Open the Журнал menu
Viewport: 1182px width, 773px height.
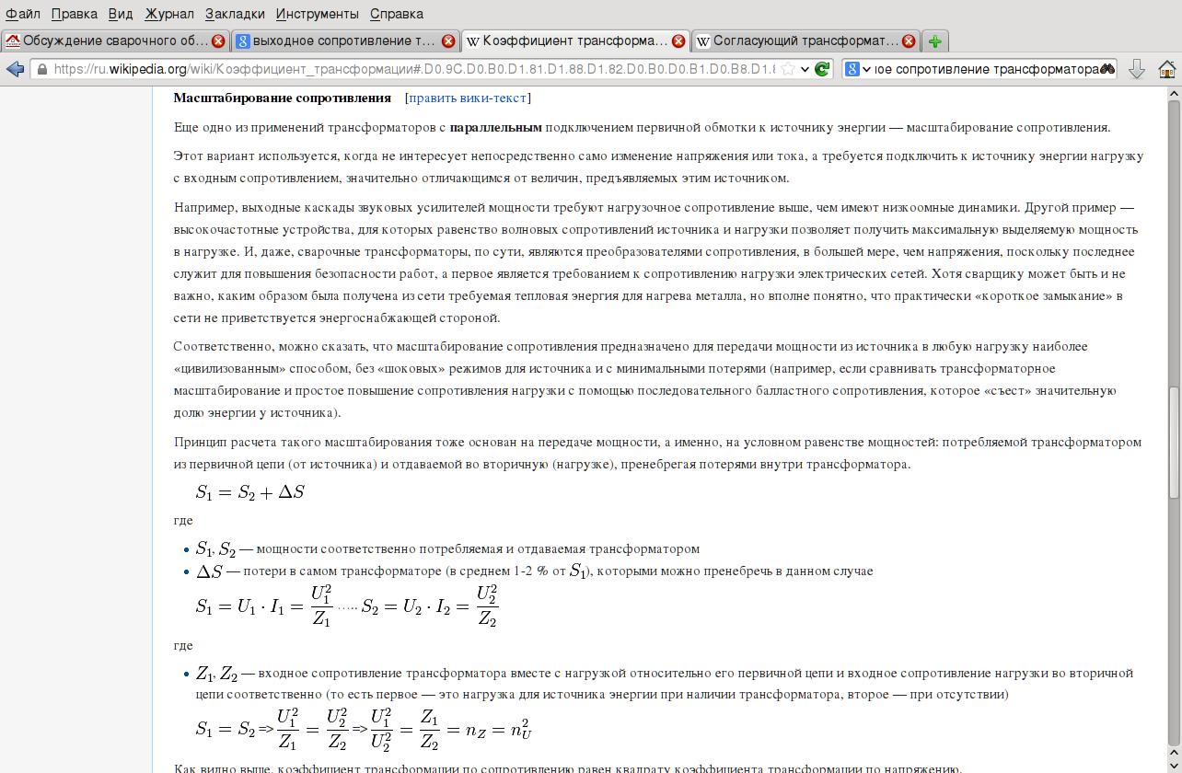pos(169,14)
